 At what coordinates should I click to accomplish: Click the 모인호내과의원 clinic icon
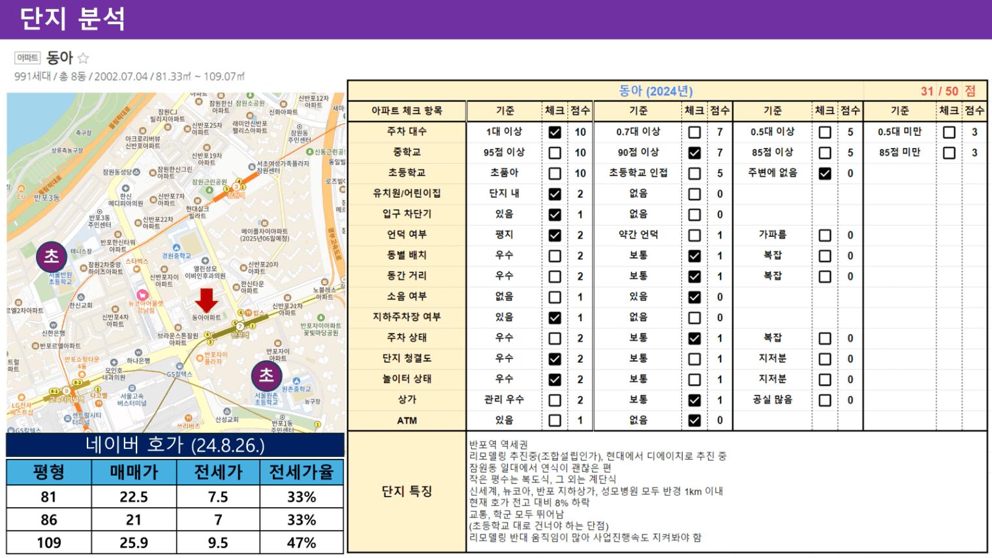(114, 362)
